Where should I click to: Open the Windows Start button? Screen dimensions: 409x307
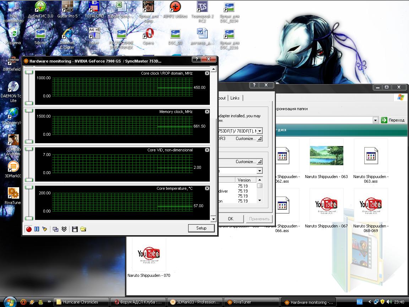[10, 302]
